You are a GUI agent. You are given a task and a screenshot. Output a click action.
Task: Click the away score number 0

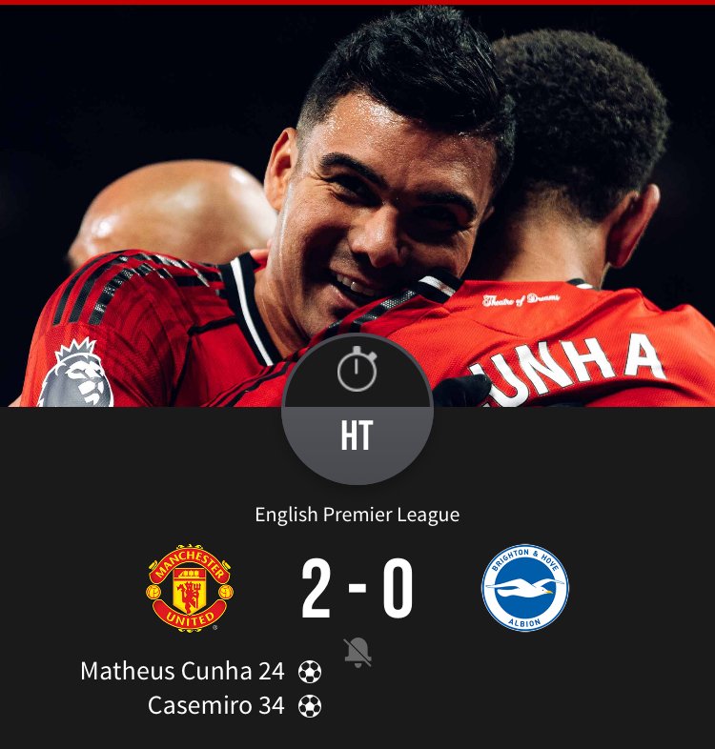click(x=398, y=589)
